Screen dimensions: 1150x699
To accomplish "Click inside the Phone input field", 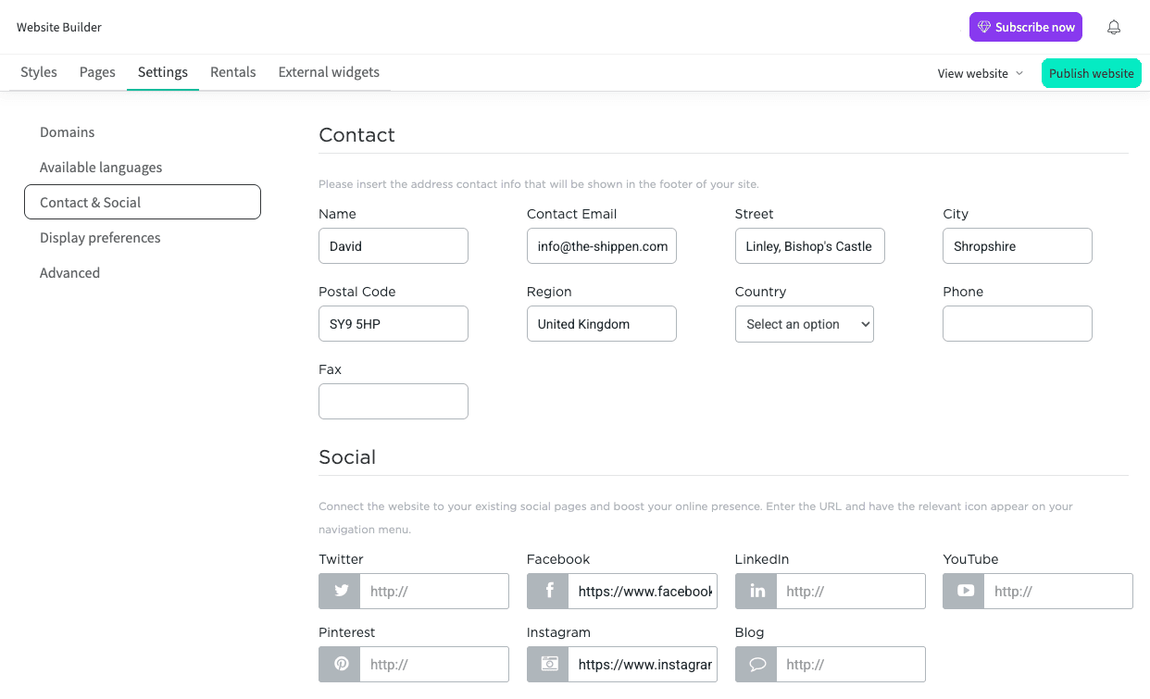I will point(1017,323).
